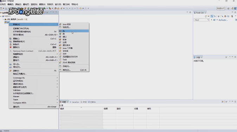
Task: Click the Java 工作集 working set icon
Action: (x=60, y=48)
